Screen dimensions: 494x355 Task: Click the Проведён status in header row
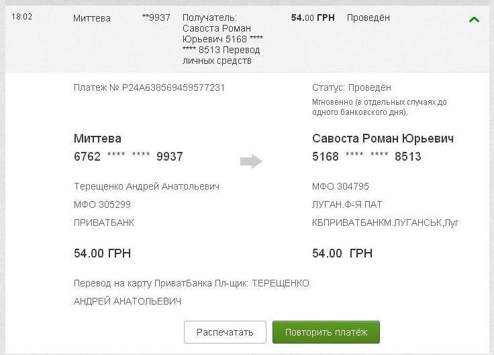click(x=368, y=17)
